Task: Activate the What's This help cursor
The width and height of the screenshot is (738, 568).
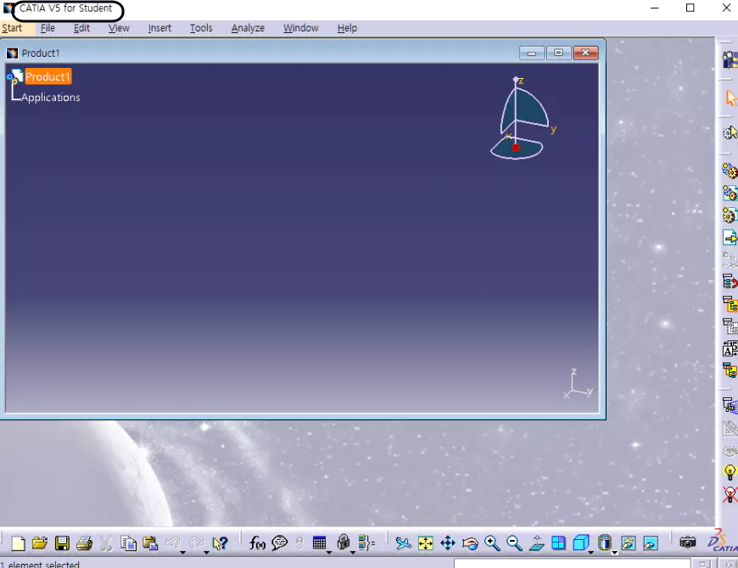Action: coord(220,543)
